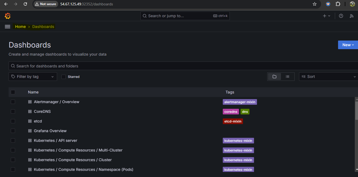Screen dimensions: 358x177
Task: Open the etcd dashboard
Action: [x=38, y=121]
